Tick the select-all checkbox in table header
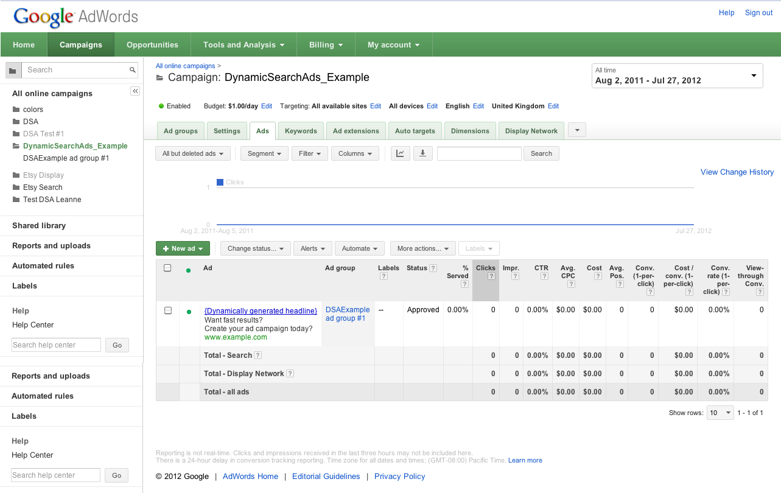This screenshot has height=493, width=781. 168,268
